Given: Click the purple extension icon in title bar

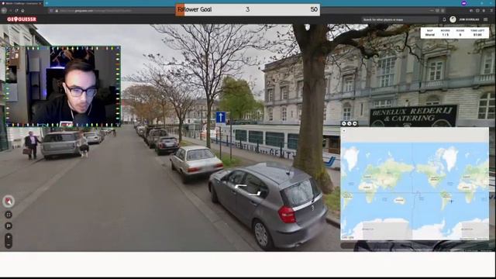Looking at the screenshot, I should [x=464, y=3].
